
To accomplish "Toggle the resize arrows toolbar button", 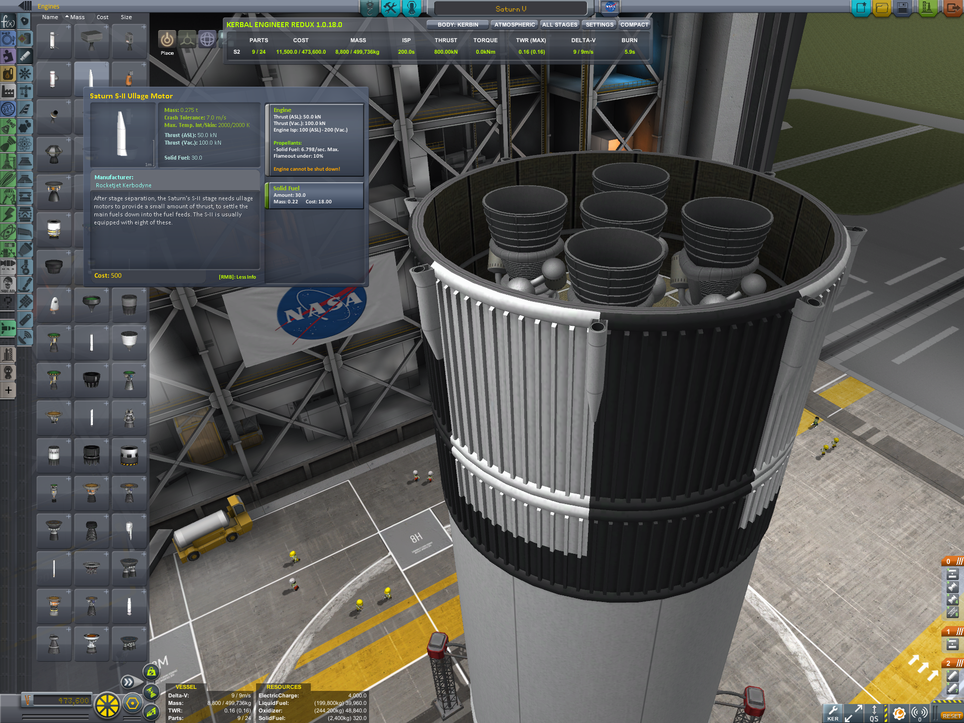I will [x=853, y=713].
